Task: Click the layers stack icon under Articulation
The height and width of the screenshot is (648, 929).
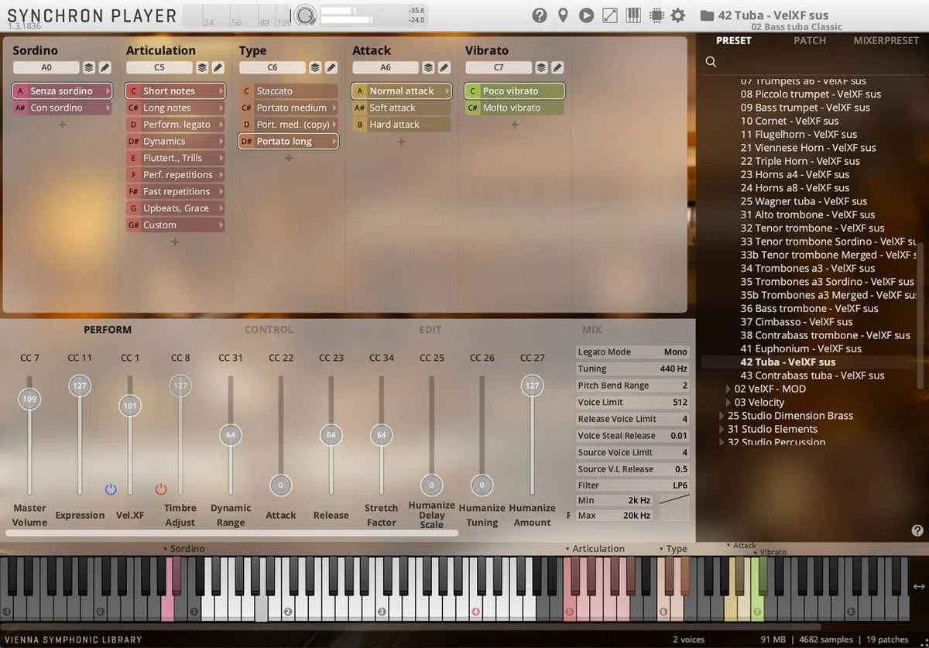Action: [202, 68]
